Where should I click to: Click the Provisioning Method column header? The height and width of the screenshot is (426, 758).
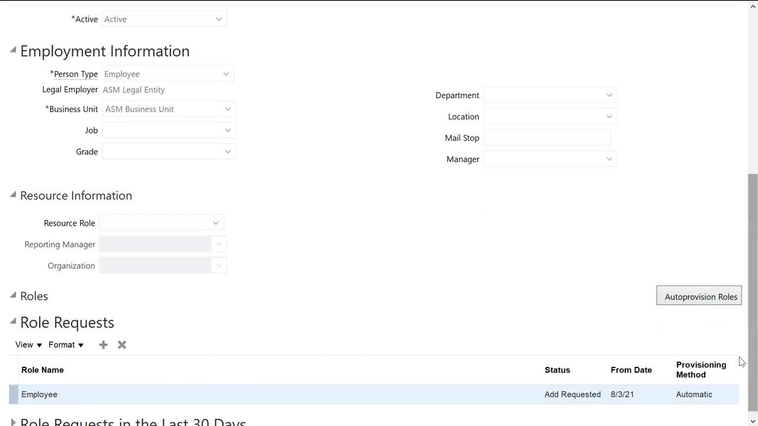click(701, 370)
